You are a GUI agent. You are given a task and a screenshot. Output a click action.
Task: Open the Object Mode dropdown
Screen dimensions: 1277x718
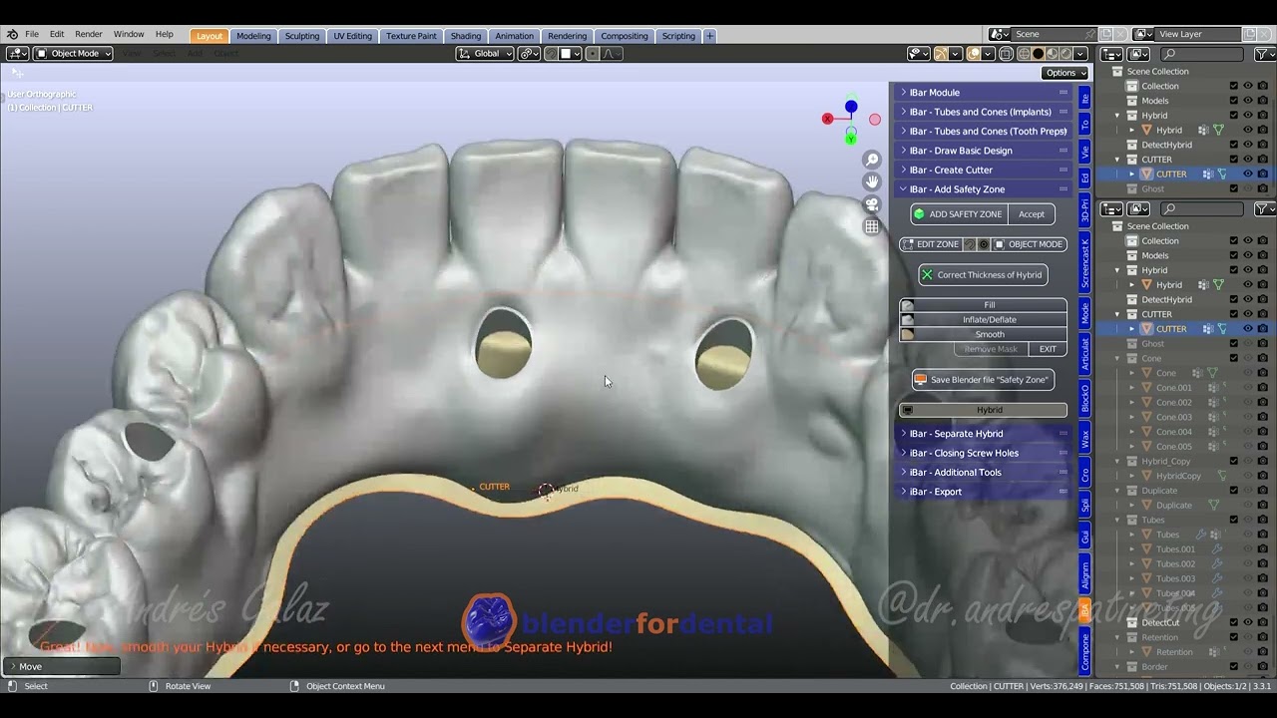[x=73, y=54]
